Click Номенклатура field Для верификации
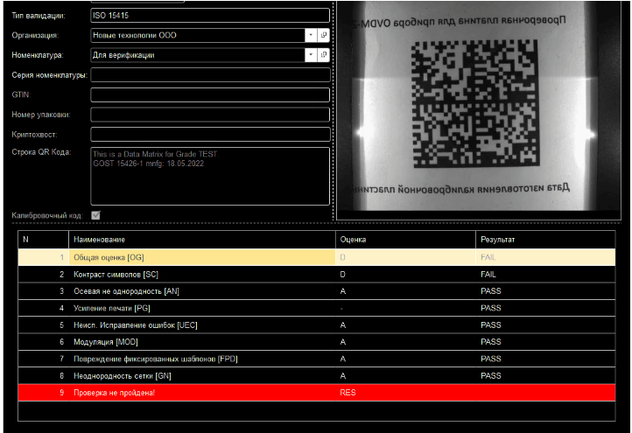The width and height of the screenshot is (632, 433). (x=198, y=55)
